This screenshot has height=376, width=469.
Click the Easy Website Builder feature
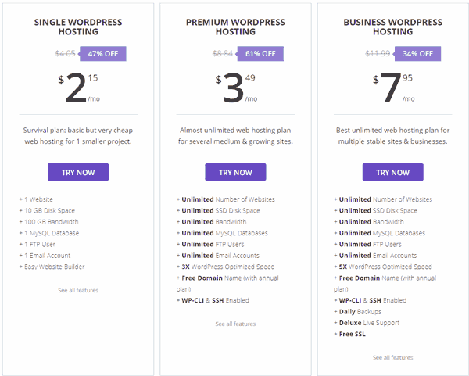[54, 267]
